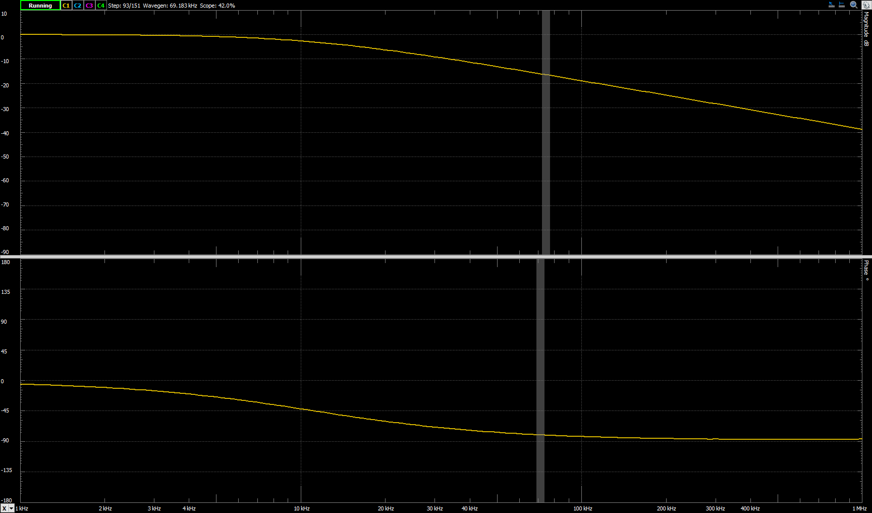
Task: Click the -40 magnitude axis value
Action: (5, 133)
